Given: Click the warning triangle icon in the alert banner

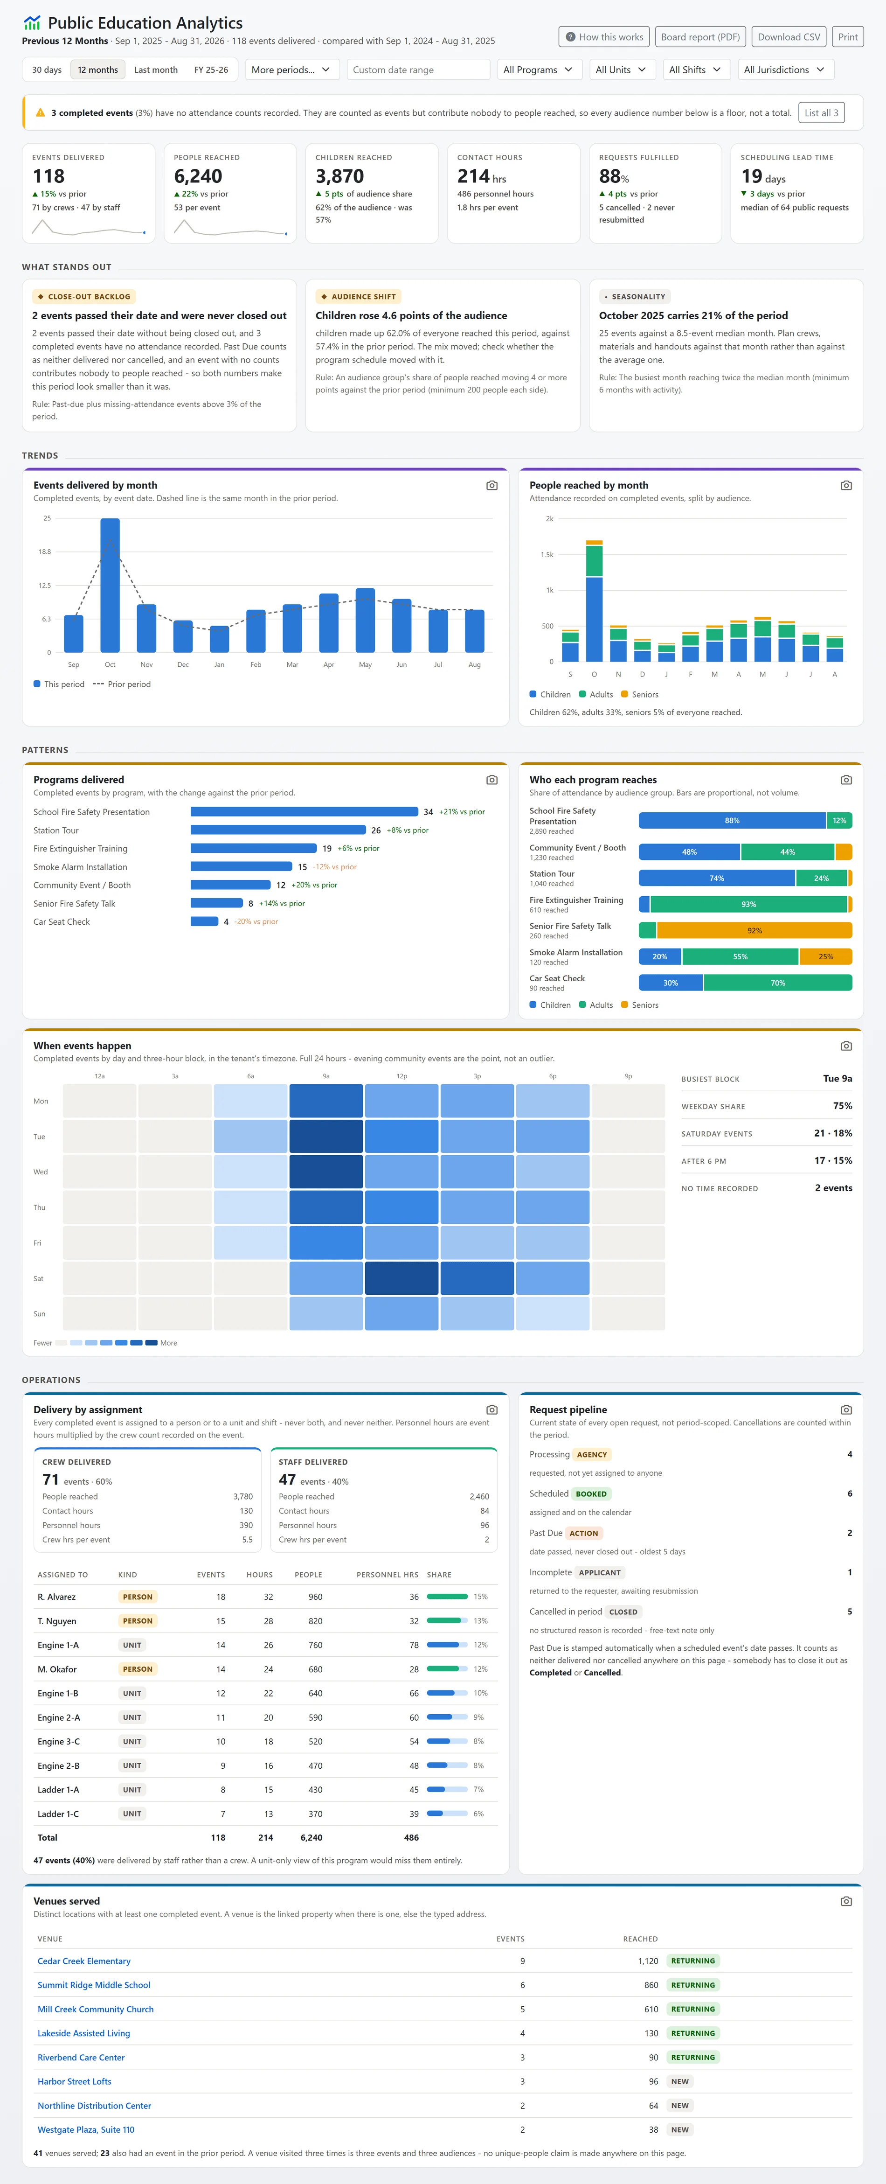Looking at the screenshot, I should (x=40, y=113).
